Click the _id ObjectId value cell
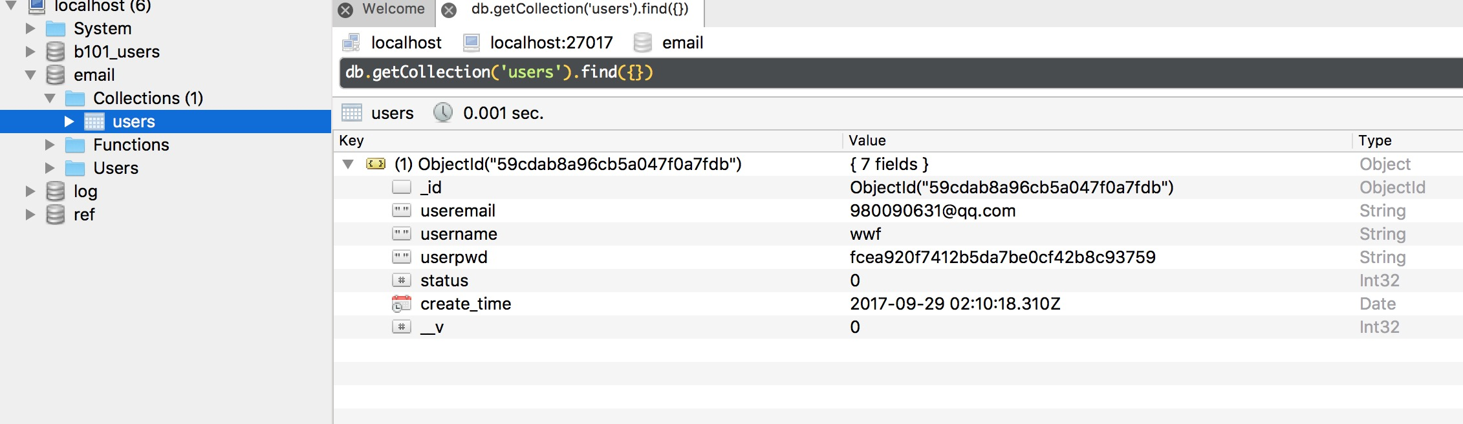Viewport: 1463px width, 424px height. [1012, 187]
